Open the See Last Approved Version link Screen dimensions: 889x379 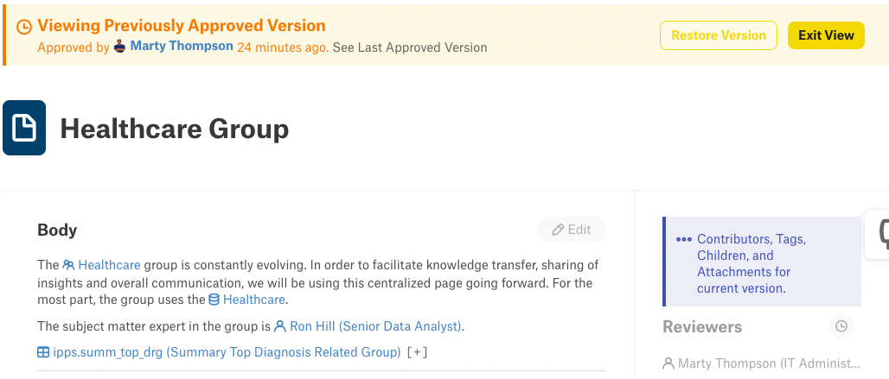click(x=410, y=47)
